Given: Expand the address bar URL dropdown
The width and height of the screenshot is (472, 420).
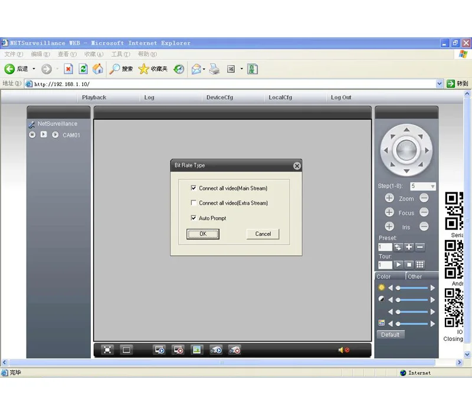Looking at the screenshot, I should (440, 84).
